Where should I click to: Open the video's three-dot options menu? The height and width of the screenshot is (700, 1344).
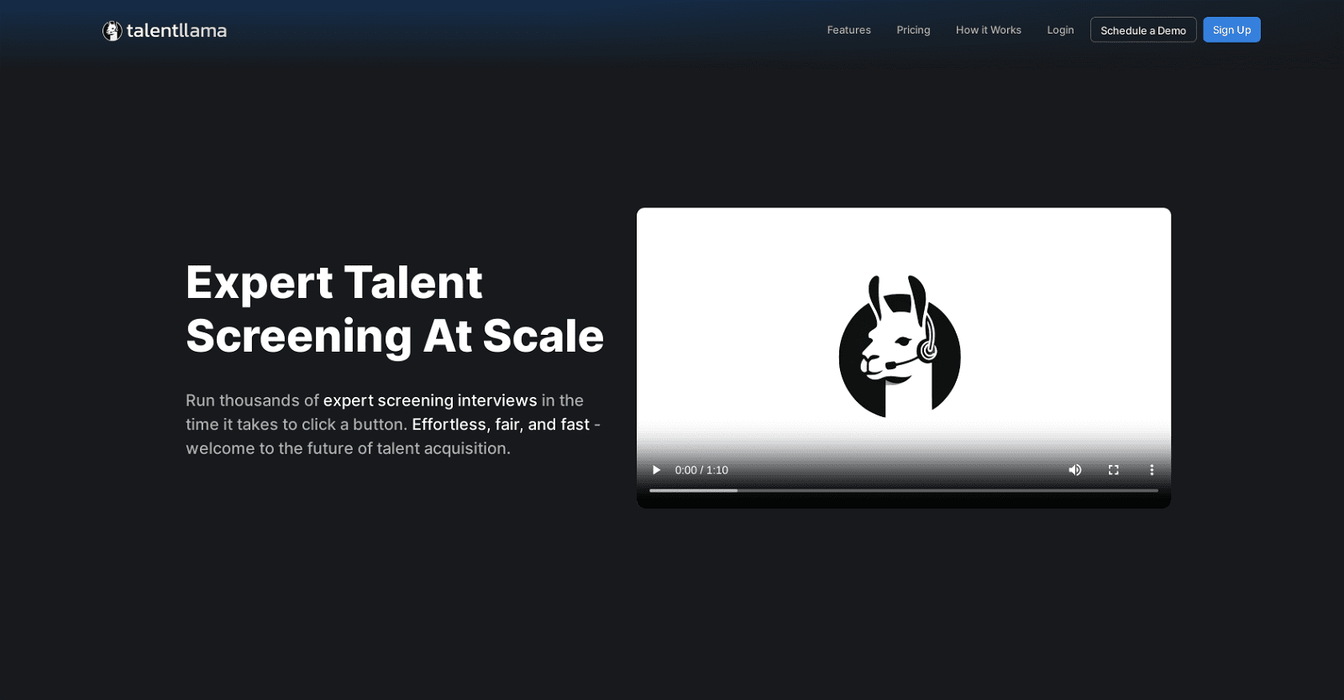pyautogui.click(x=1152, y=470)
